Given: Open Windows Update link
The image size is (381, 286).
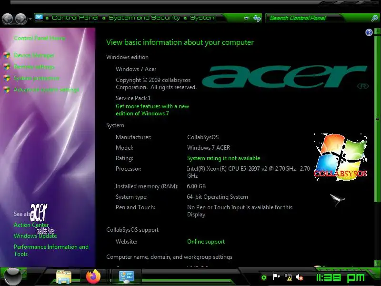Looking at the screenshot, I should pos(35,236).
